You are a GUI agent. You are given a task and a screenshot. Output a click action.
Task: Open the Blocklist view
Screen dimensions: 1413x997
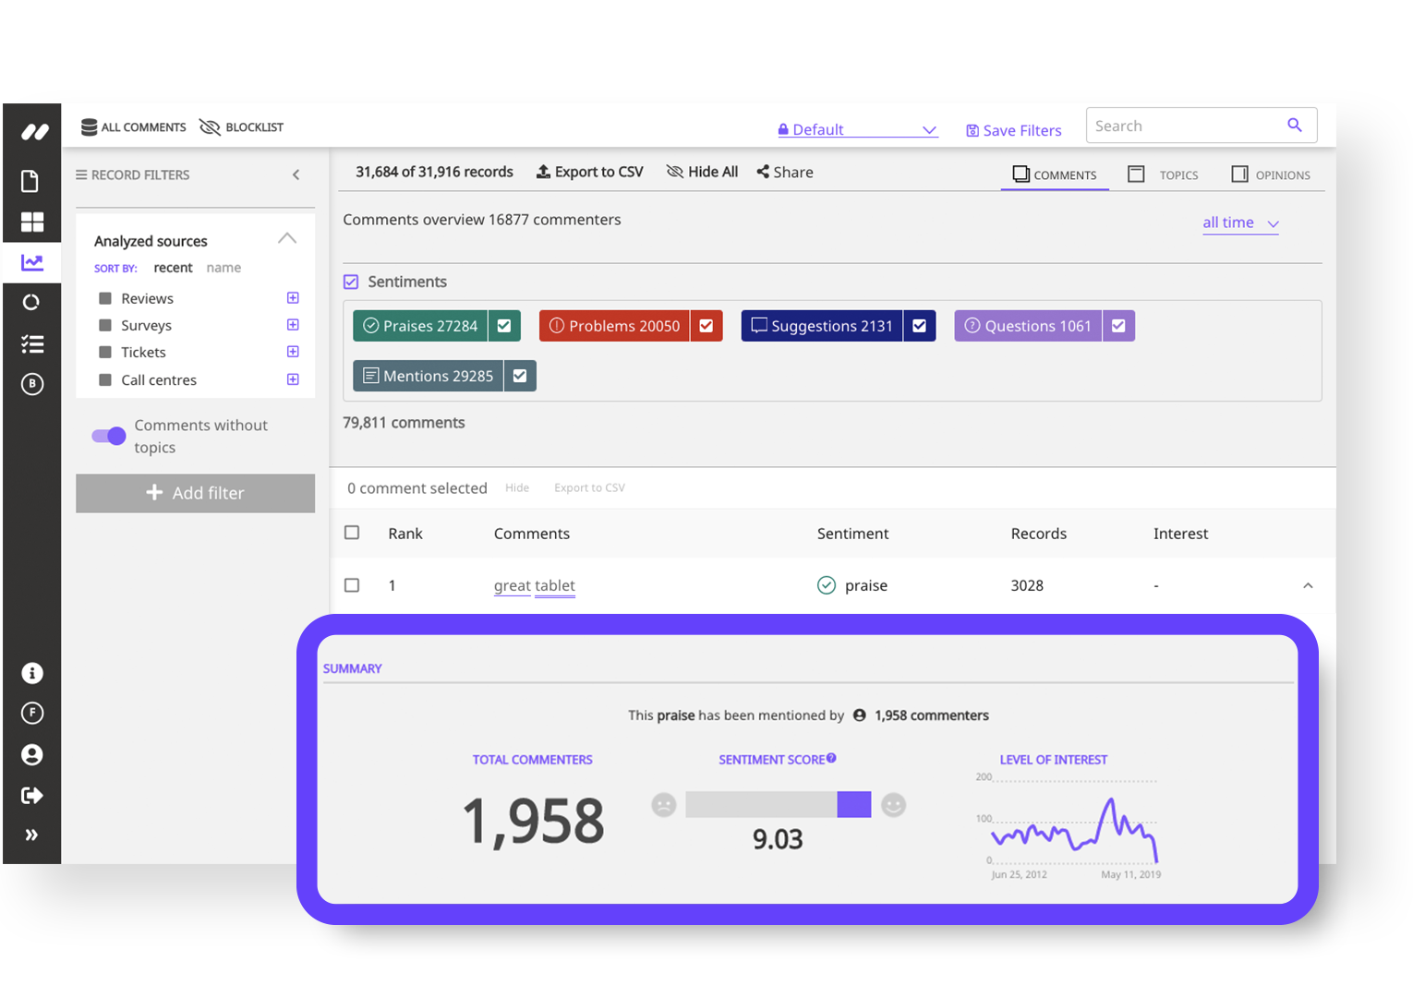tap(241, 126)
